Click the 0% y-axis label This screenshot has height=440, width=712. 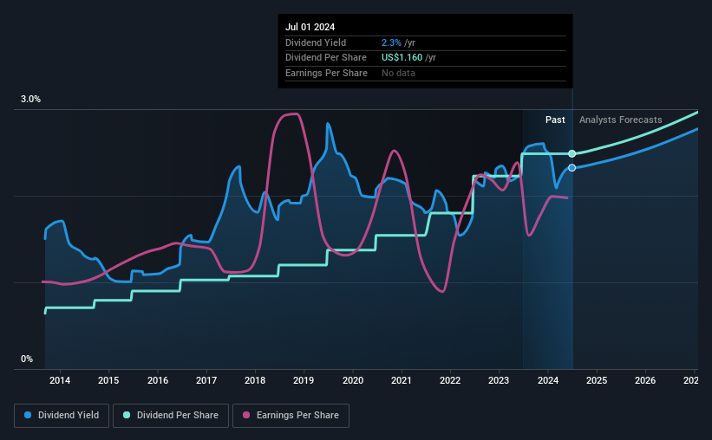click(x=27, y=359)
